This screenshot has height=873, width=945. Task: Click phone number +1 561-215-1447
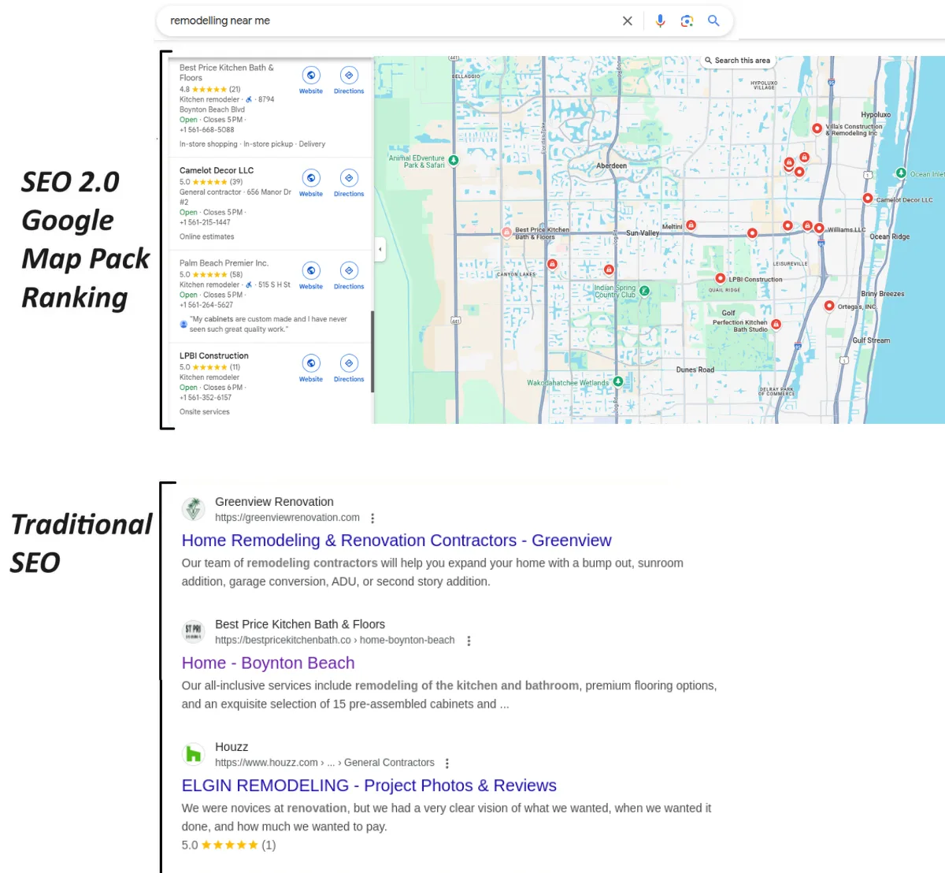[x=205, y=223]
